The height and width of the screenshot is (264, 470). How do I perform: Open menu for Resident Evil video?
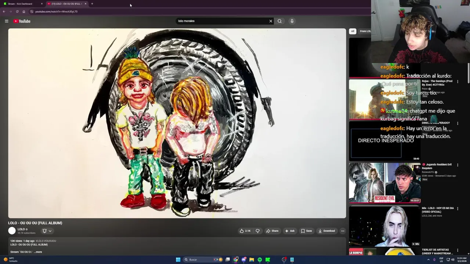(458, 165)
